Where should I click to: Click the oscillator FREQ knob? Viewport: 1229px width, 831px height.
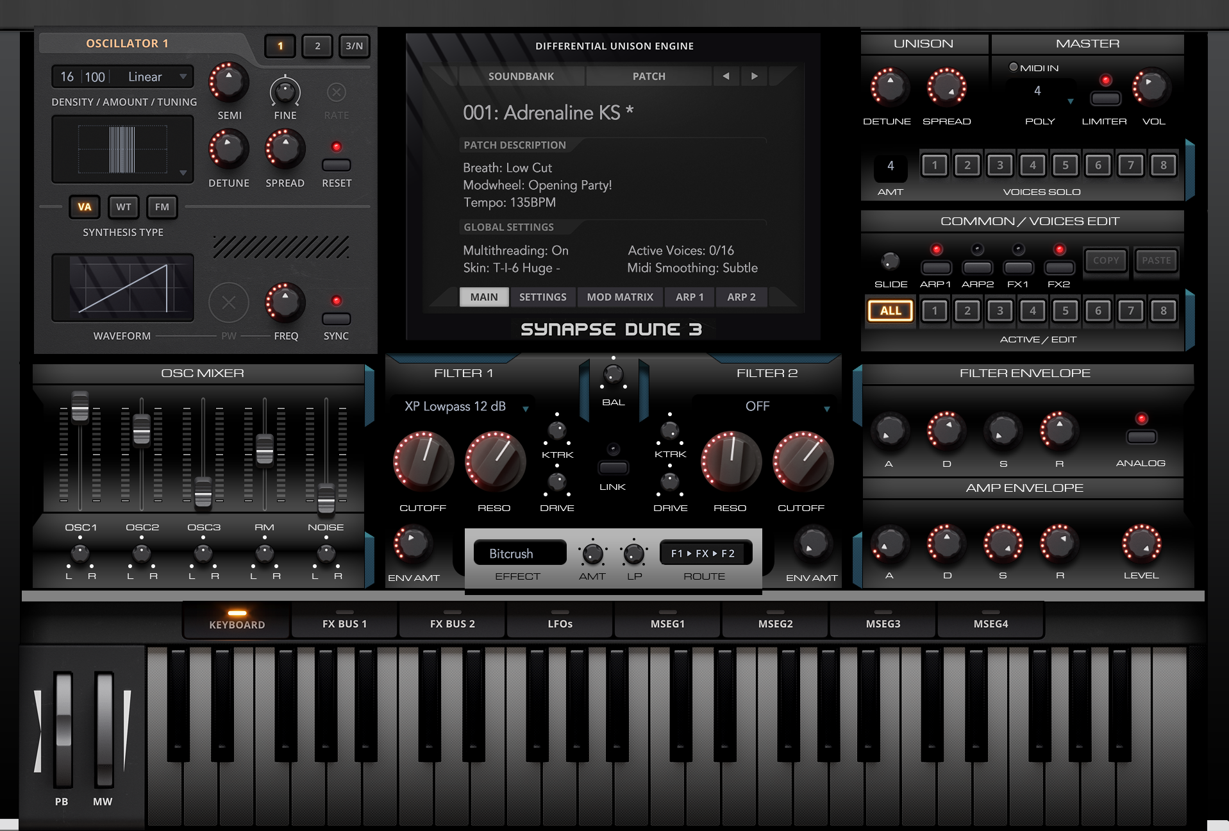(285, 302)
